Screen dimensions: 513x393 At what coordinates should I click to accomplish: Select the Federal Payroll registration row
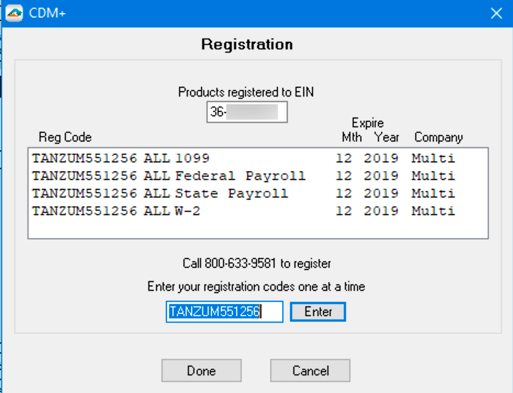243,176
